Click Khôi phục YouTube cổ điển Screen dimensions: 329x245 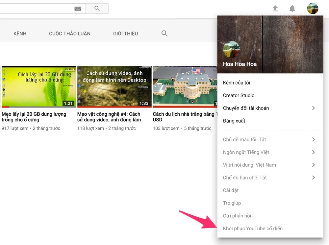pos(253,228)
